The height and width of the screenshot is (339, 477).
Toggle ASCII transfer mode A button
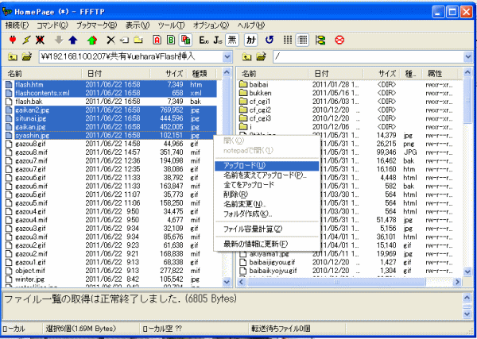tap(157, 40)
